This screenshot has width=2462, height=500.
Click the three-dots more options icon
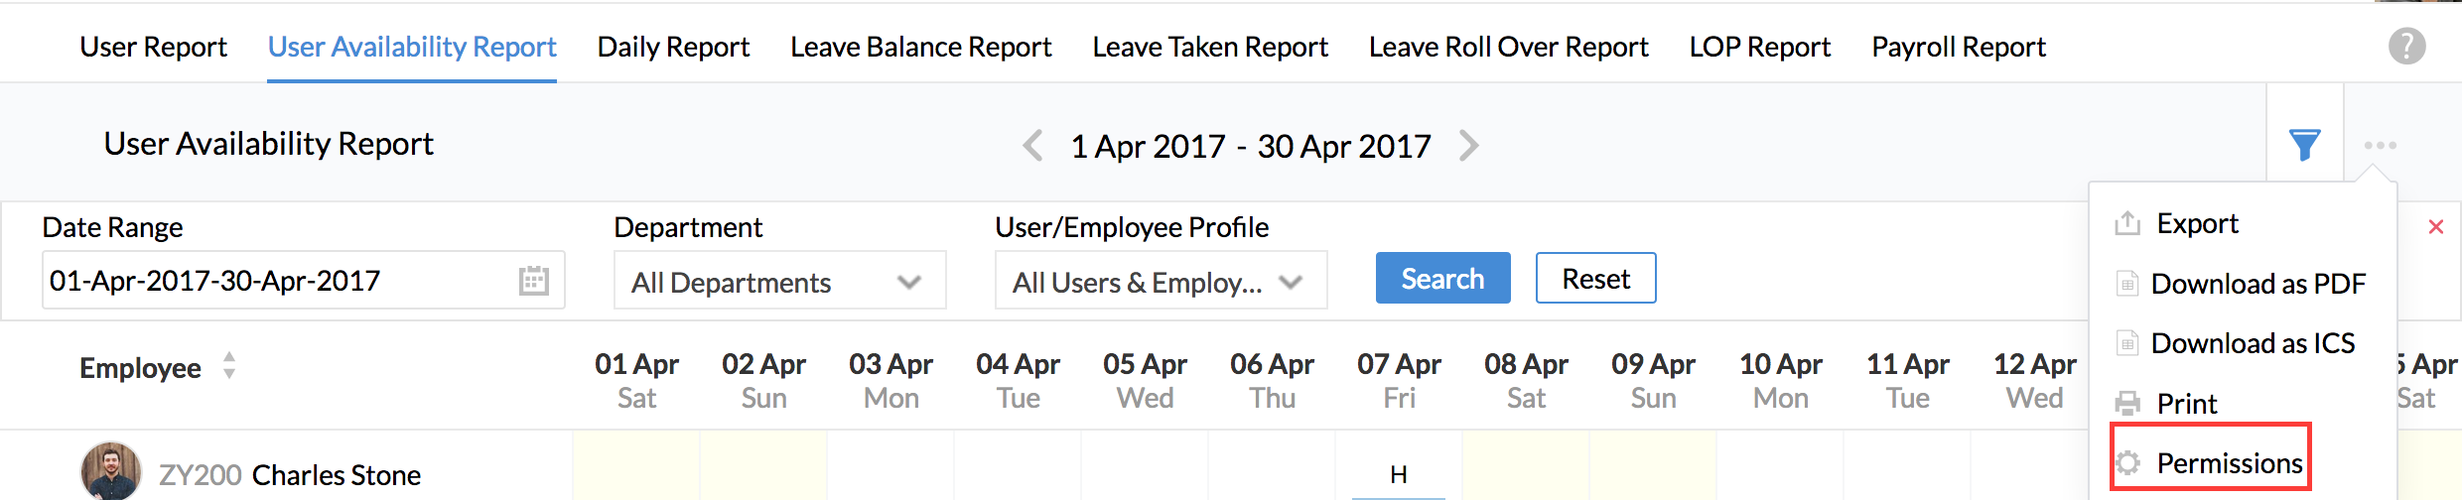[x=2380, y=145]
